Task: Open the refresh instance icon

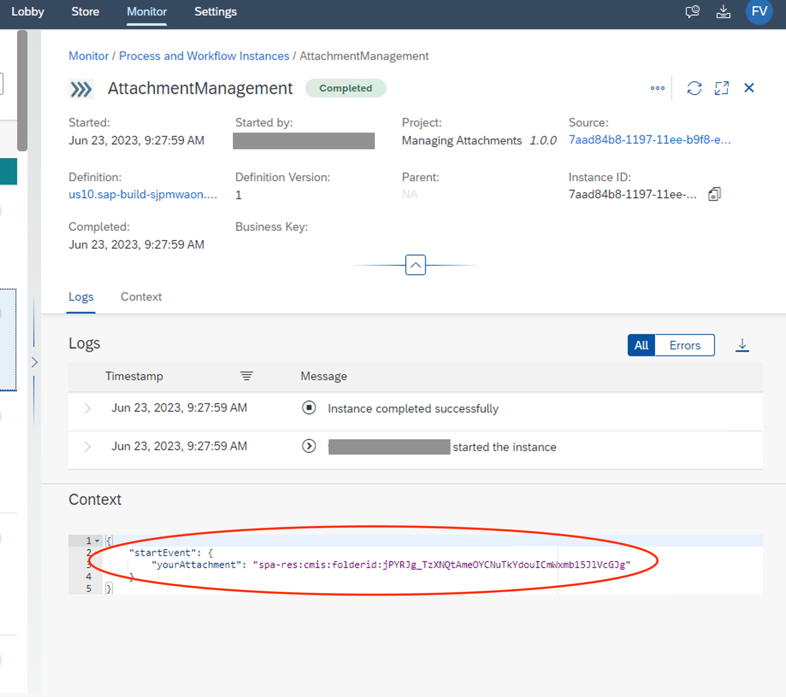Action: point(694,88)
